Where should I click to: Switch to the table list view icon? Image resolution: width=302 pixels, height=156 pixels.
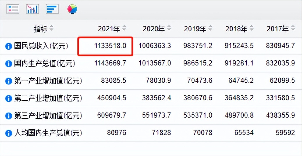(13, 9)
